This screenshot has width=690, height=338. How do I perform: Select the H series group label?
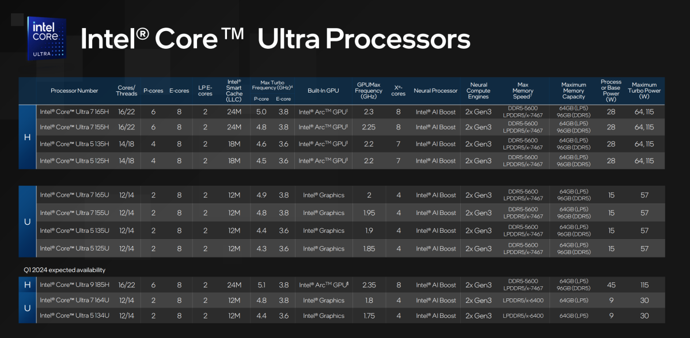point(26,136)
